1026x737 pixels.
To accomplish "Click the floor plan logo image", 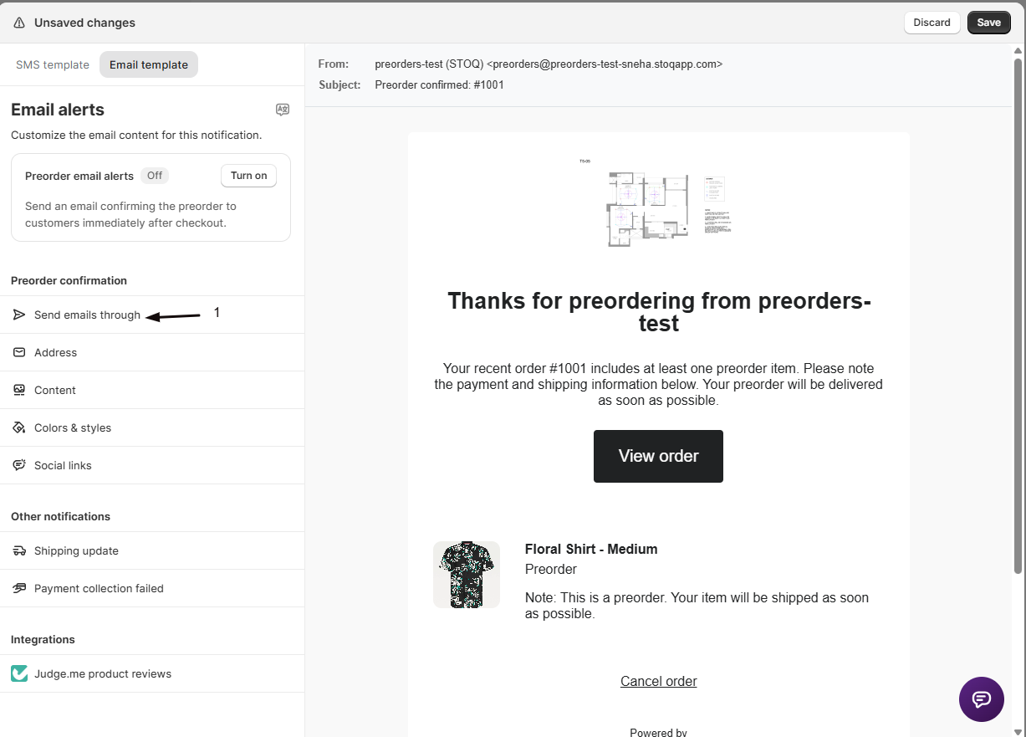I will [x=658, y=202].
